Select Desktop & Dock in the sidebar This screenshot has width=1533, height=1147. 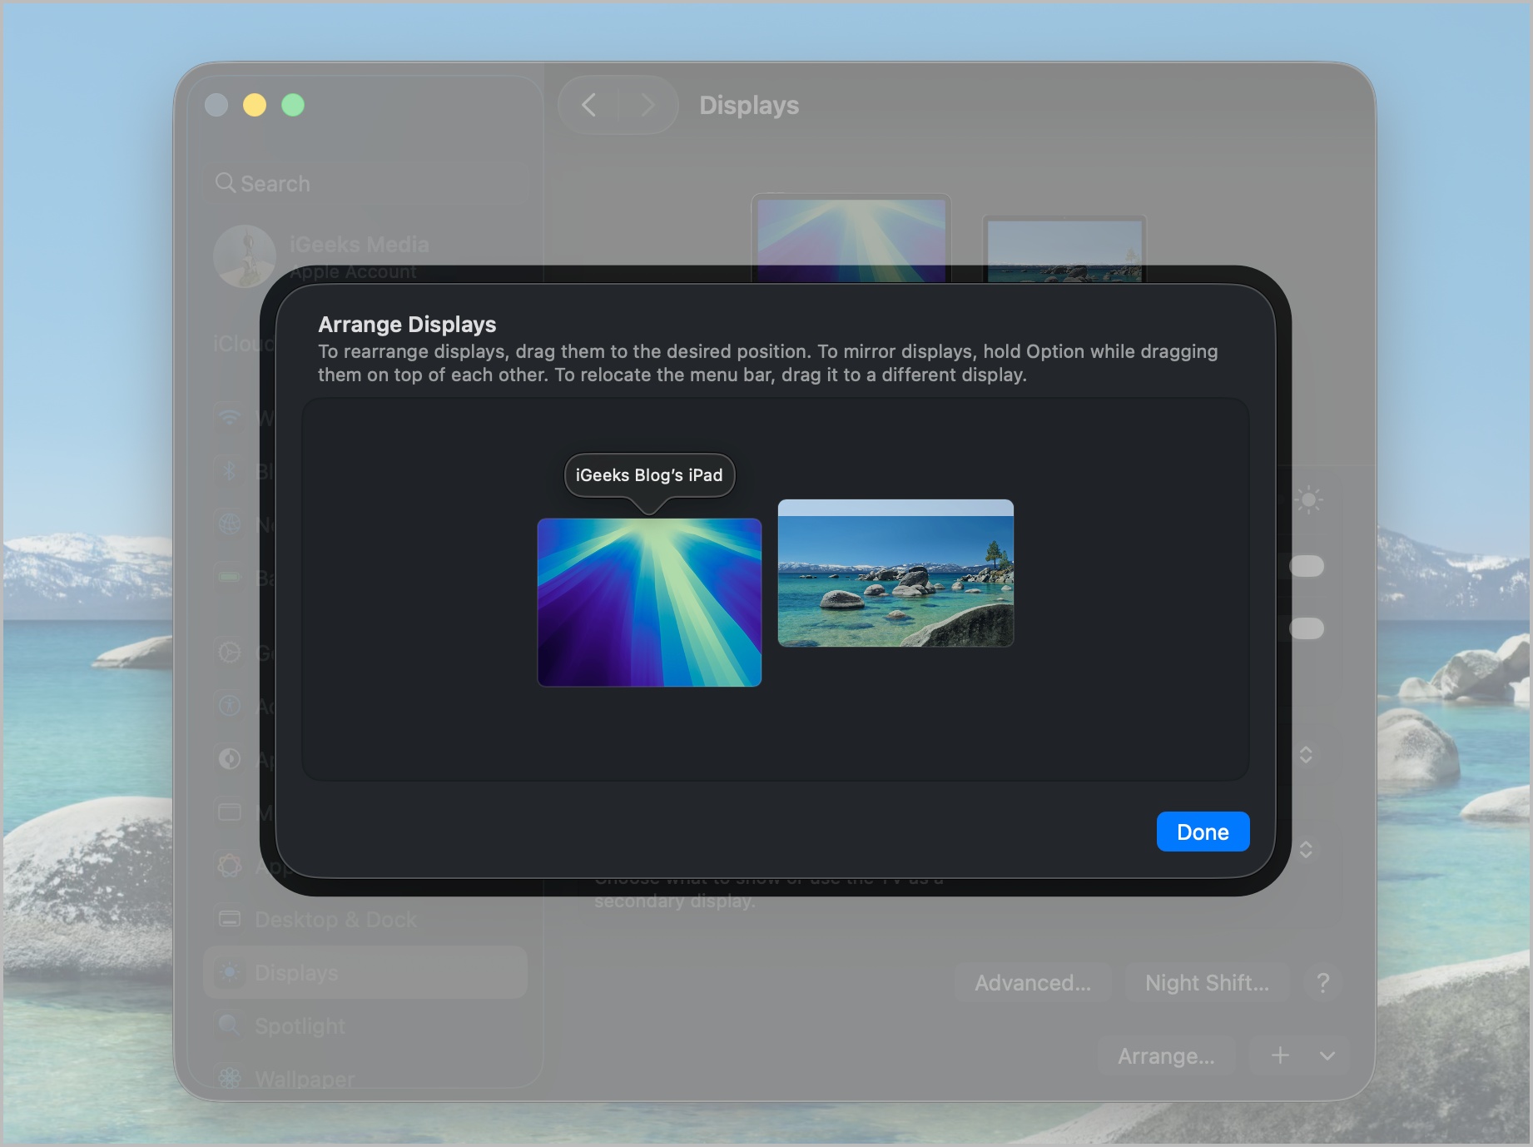[230, 919]
